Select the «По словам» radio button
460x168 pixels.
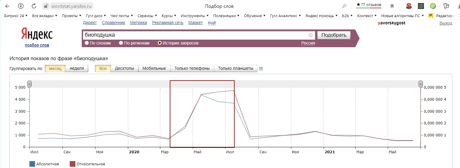coord(87,43)
